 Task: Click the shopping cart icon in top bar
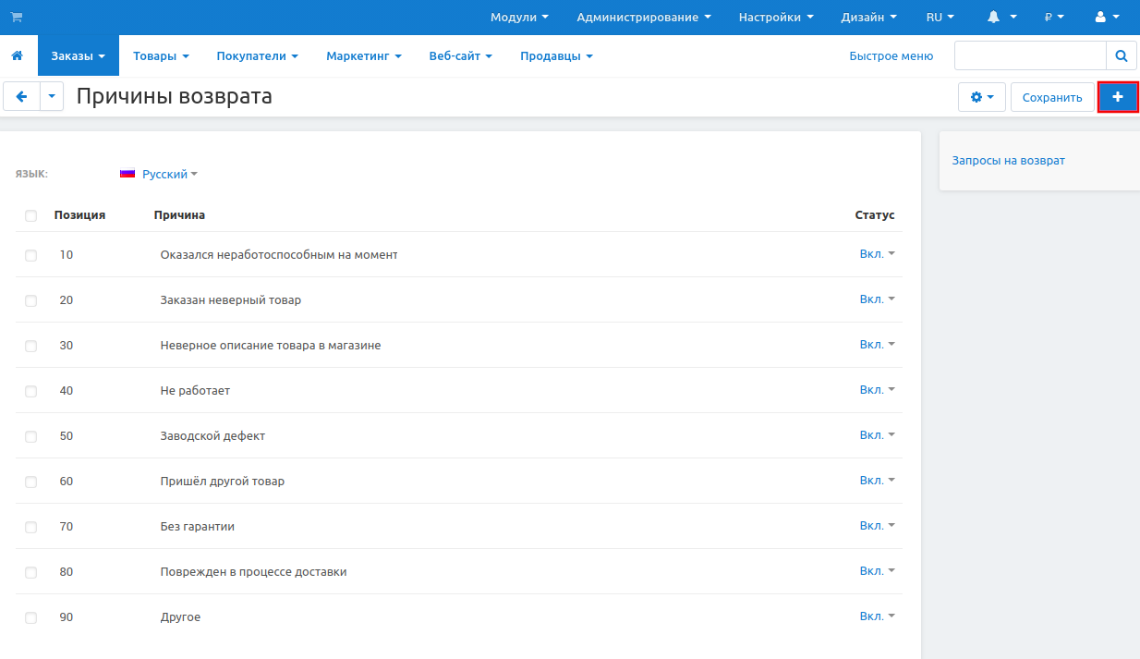[16, 18]
